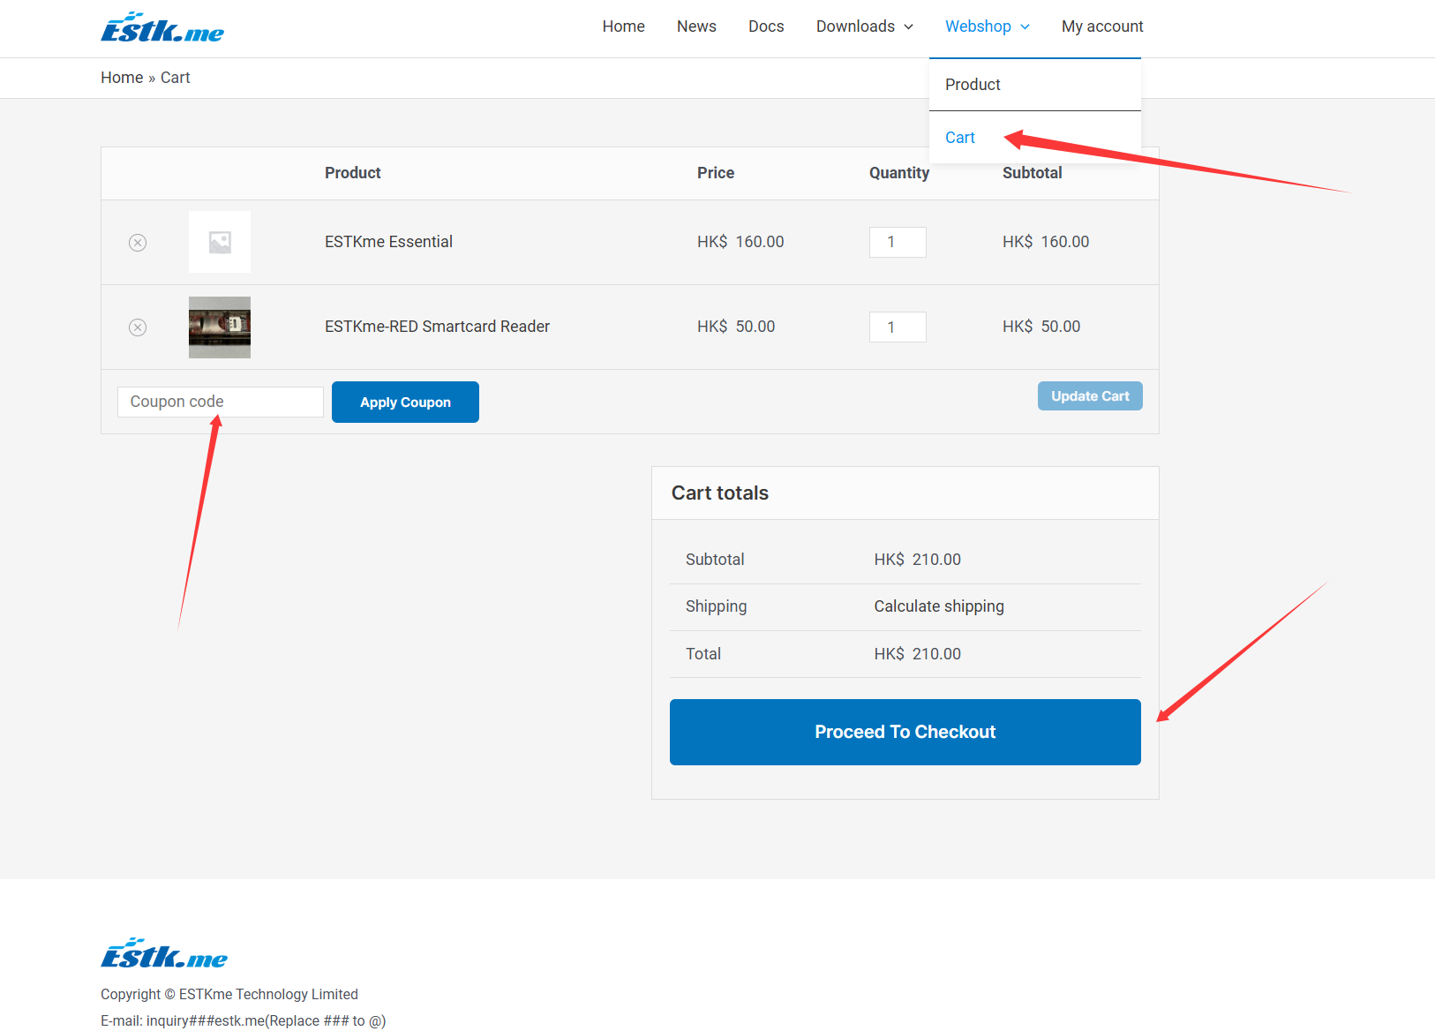Click quantity field for Smartcard Reader
The width and height of the screenshot is (1435, 1031).
898,327
